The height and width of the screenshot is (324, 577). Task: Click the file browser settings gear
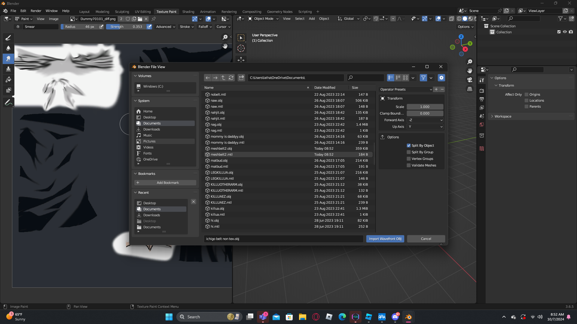click(x=441, y=78)
